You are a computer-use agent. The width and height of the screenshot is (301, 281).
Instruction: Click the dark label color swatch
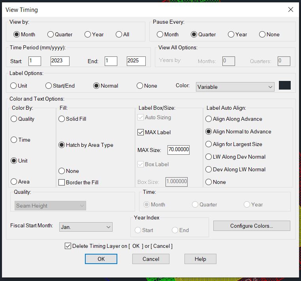285,85
